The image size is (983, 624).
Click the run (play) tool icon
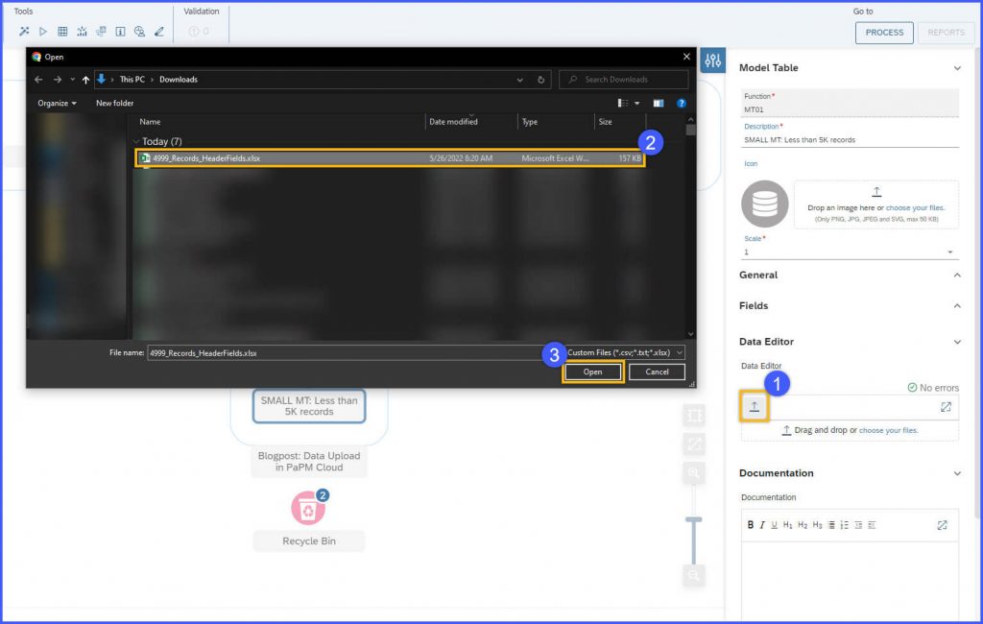click(42, 32)
